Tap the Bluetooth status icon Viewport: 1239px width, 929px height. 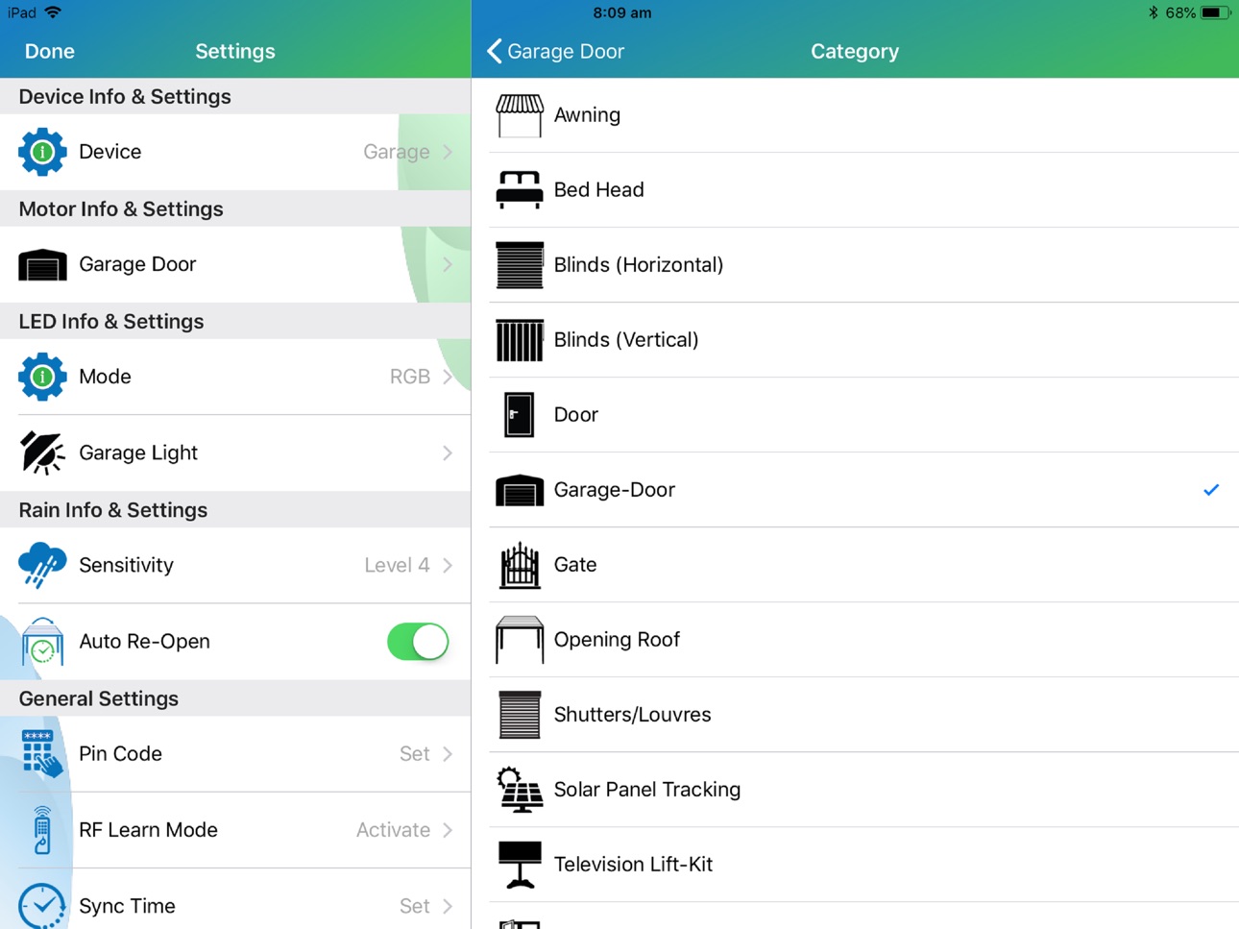(1154, 12)
